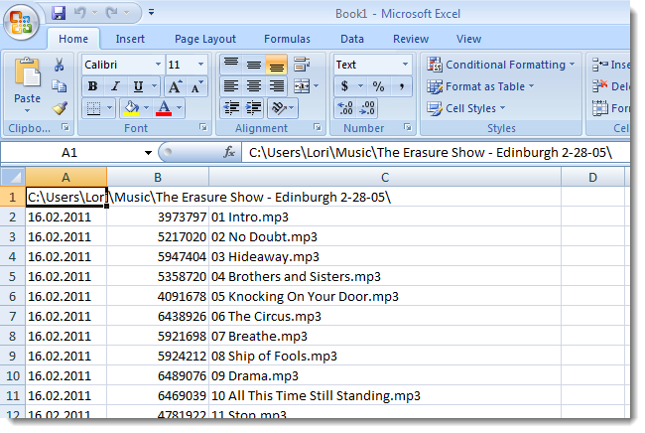Screen dimensions: 645x433
Task: Switch to the Review tab
Action: [411, 39]
